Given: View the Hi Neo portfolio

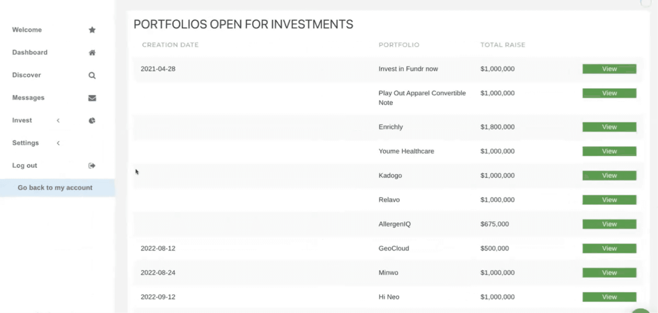Looking at the screenshot, I should pos(609,297).
